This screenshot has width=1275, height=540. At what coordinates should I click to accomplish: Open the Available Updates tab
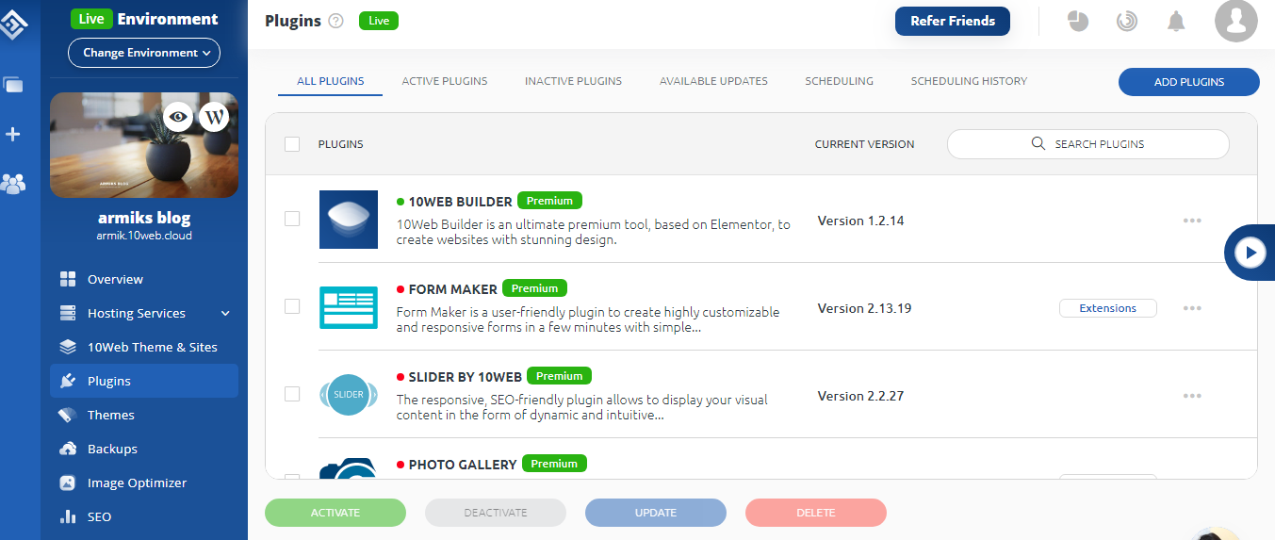[713, 81]
